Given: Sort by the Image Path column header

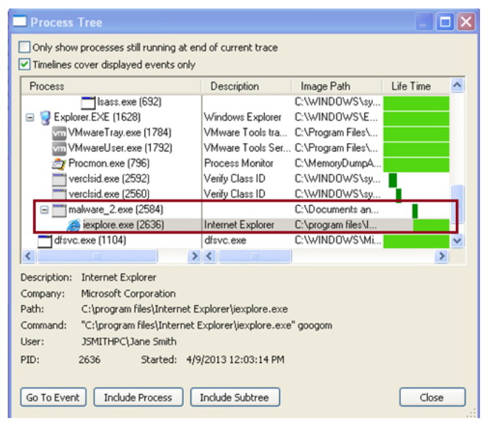Looking at the screenshot, I should coord(337,86).
